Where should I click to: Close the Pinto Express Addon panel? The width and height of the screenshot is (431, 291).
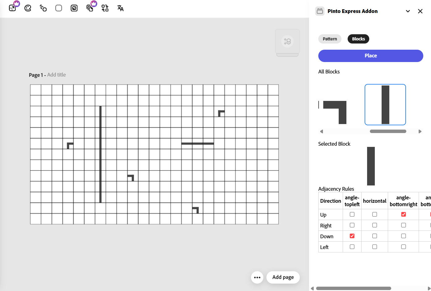pyautogui.click(x=420, y=11)
